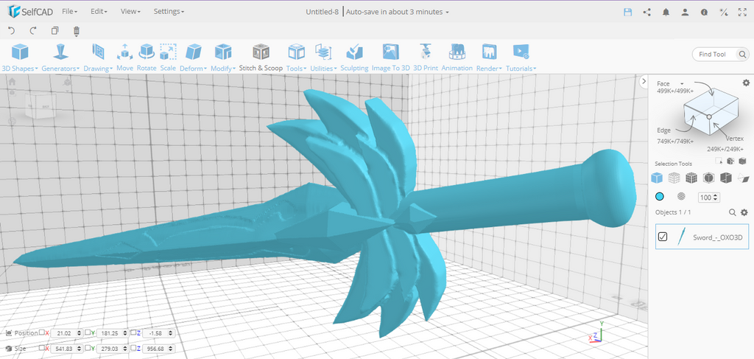This screenshot has width=754, height=359.
Task: Open the Settings menu
Action: (x=169, y=12)
